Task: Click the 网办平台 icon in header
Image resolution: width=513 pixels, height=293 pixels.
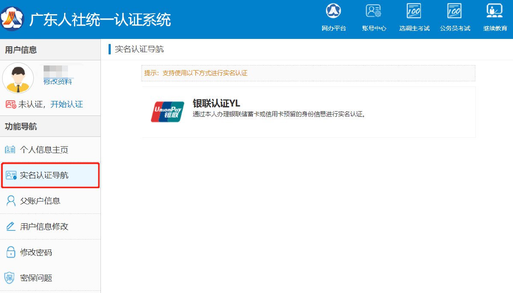Action: pyautogui.click(x=333, y=11)
